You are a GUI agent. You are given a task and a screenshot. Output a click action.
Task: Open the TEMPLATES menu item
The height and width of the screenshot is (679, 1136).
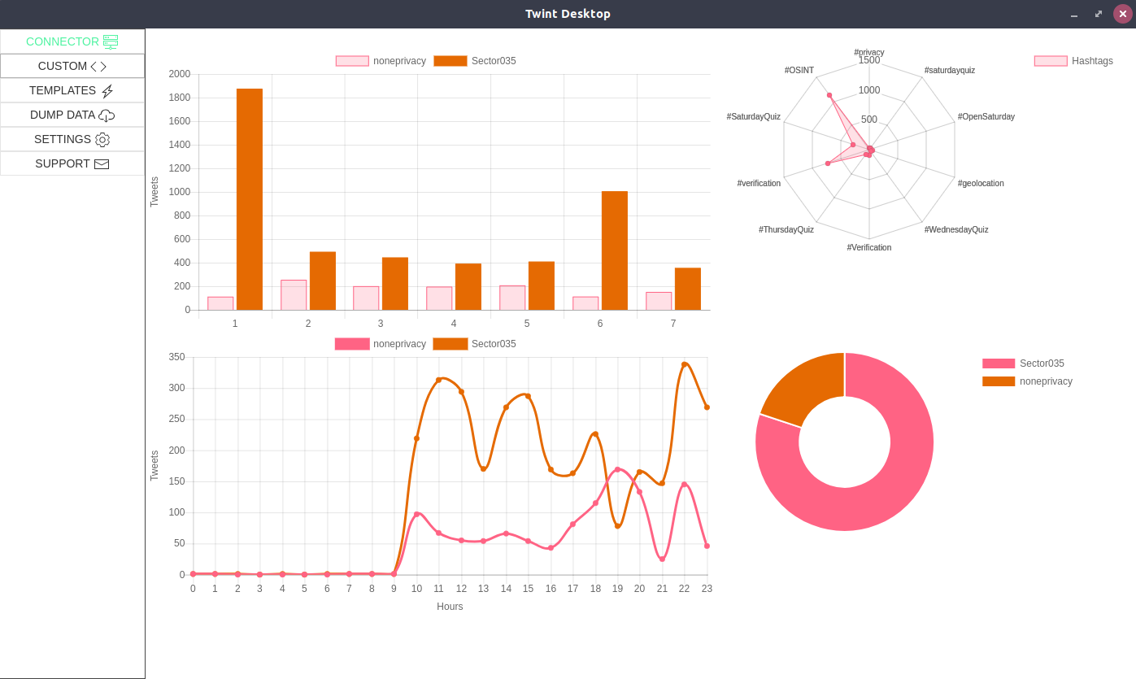point(63,91)
